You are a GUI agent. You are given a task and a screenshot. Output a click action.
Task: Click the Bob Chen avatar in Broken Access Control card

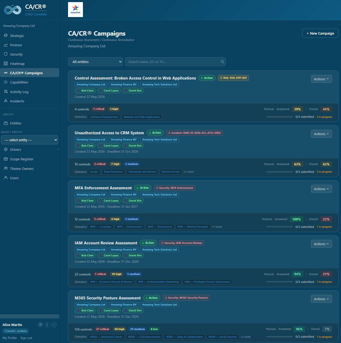click(79, 91)
